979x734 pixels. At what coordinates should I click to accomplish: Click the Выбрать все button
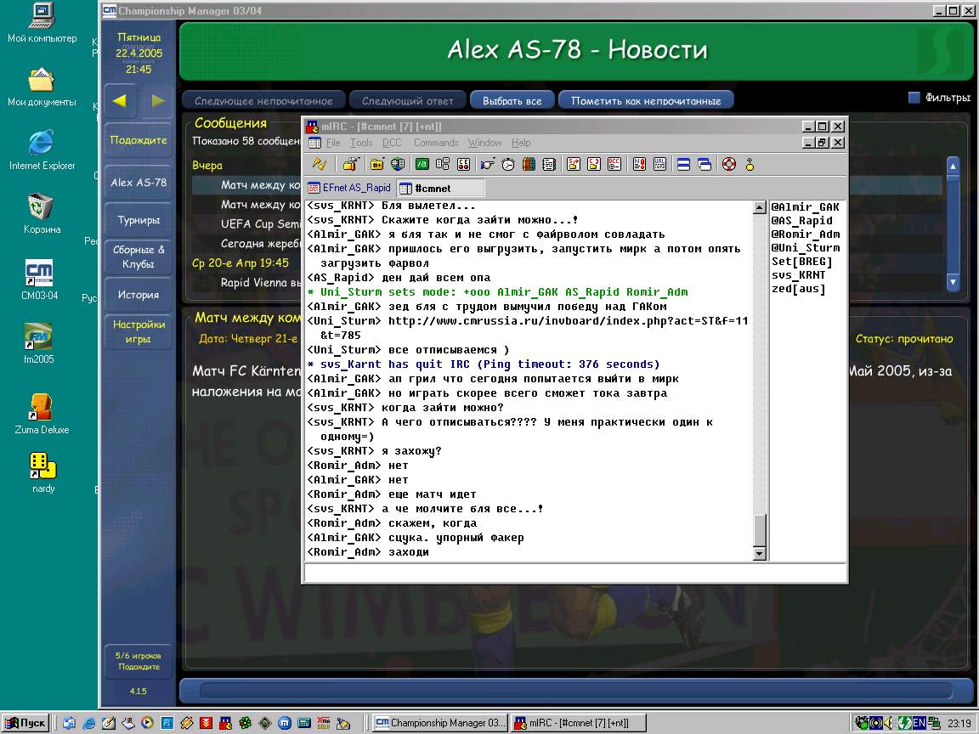click(x=512, y=100)
